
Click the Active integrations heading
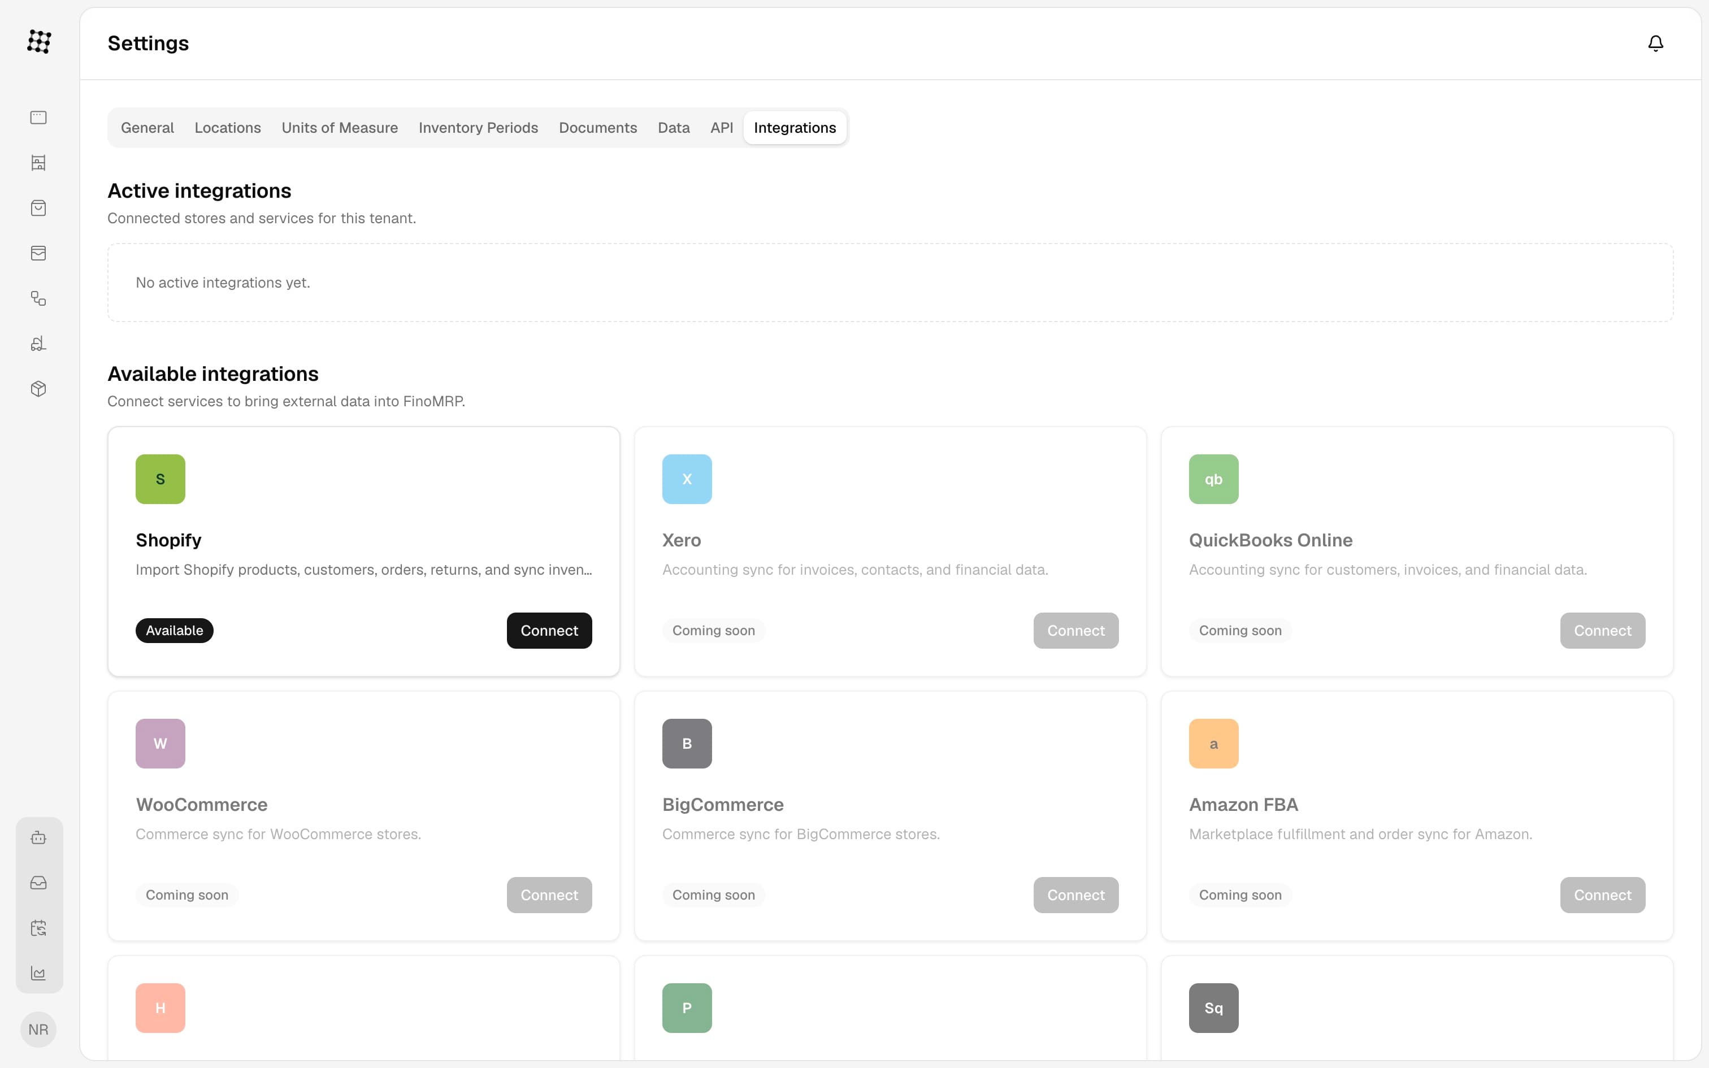pyautogui.click(x=199, y=191)
